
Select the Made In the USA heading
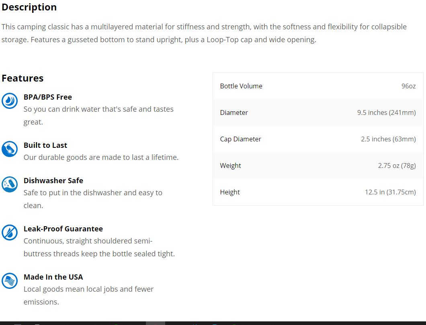tap(53, 277)
